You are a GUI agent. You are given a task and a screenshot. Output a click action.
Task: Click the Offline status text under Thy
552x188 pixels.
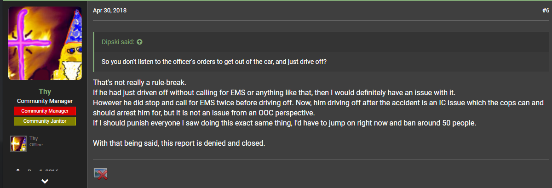pyautogui.click(x=36, y=145)
